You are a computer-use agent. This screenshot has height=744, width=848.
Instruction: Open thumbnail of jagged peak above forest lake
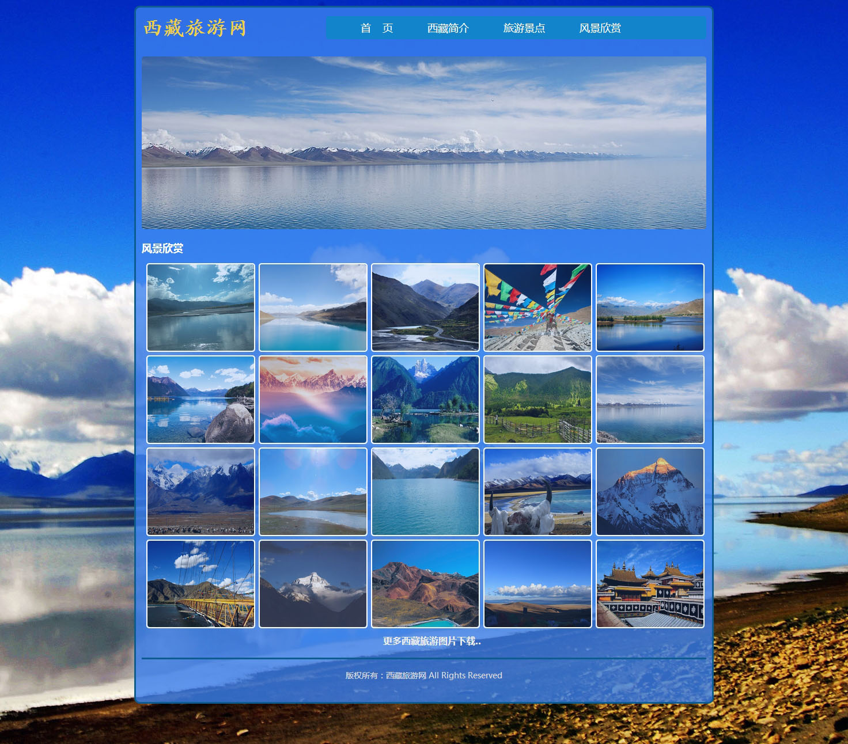pos(425,400)
